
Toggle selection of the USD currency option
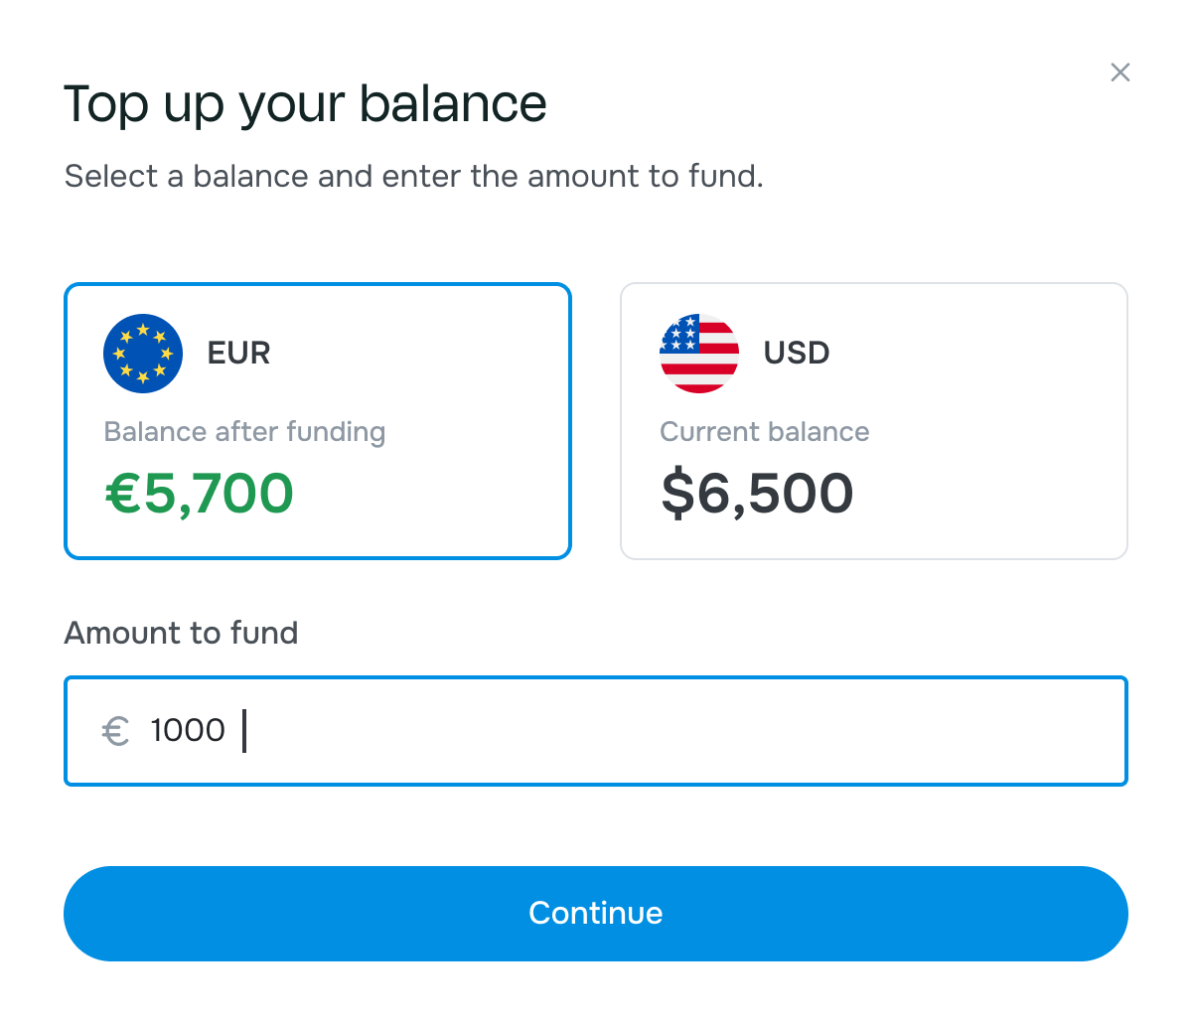tap(874, 421)
